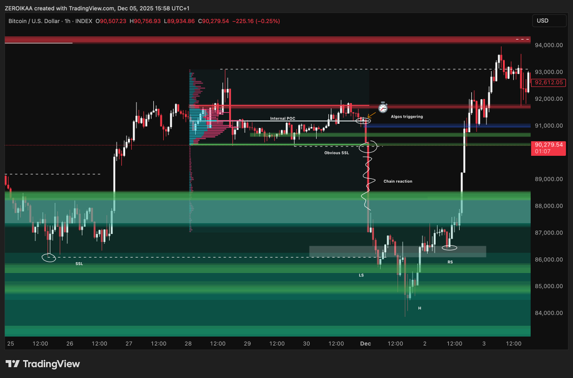Image resolution: width=573 pixels, height=378 pixels.
Task: Click the 'Dec' label on time axis
Action: [x=365, y=344]
